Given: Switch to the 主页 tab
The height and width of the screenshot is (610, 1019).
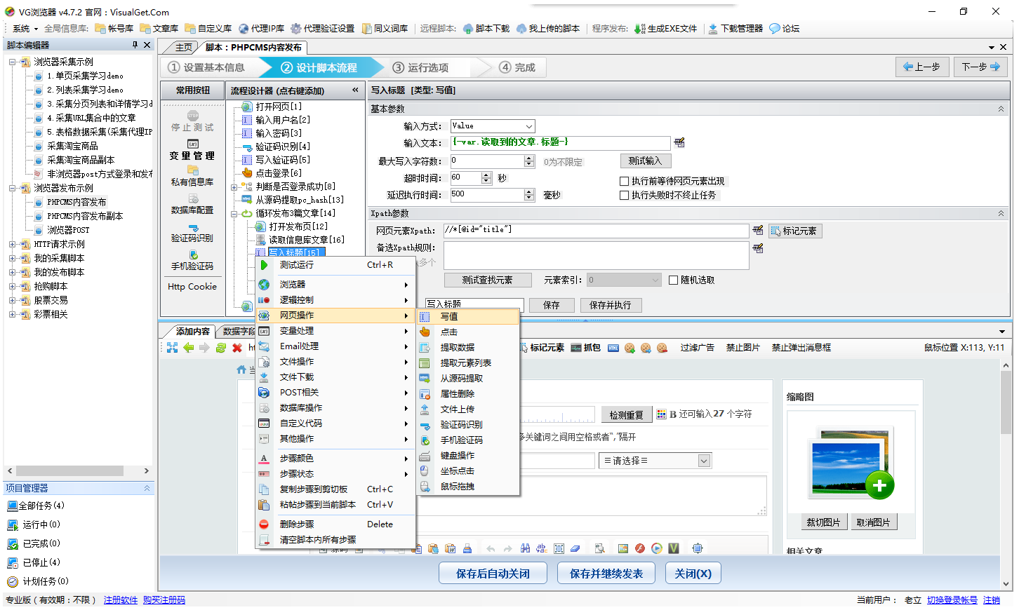Looking at the screenshot, I should (x=183, y=48).
